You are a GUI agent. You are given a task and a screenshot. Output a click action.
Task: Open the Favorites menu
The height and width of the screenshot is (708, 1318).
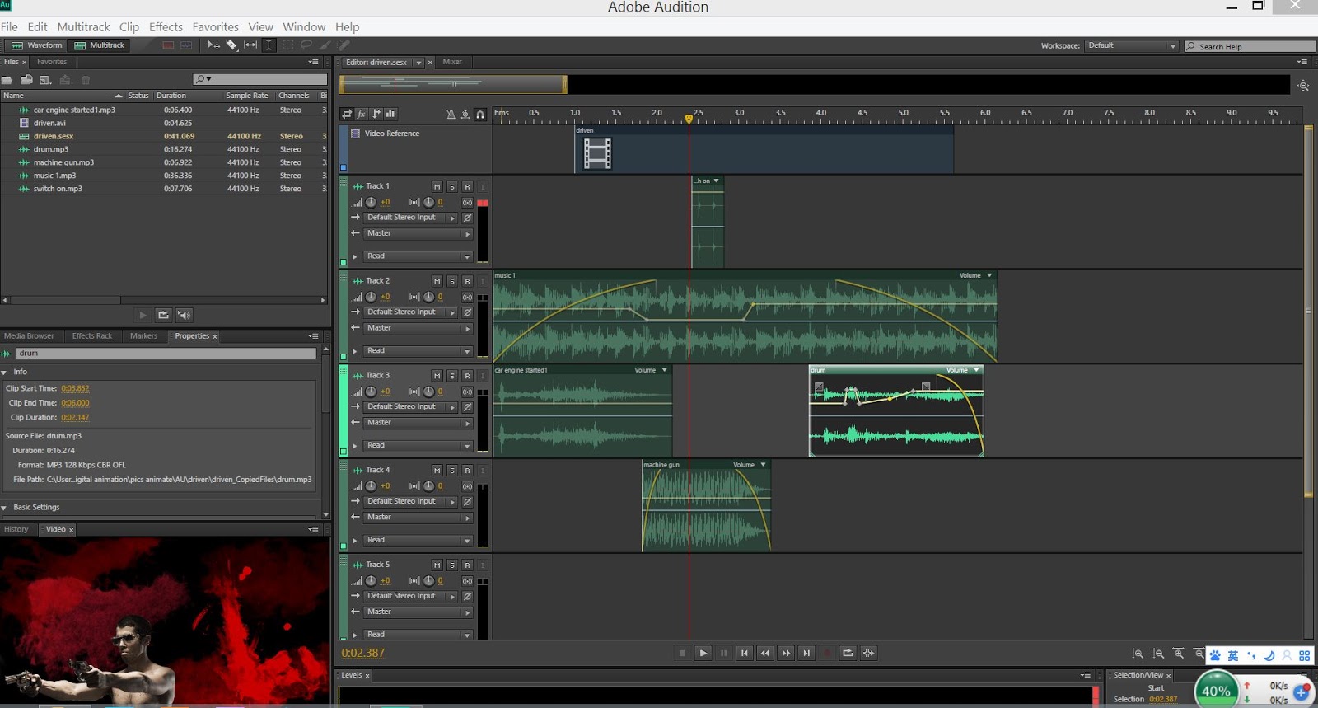pyautogui.click(x=215, y=27)
